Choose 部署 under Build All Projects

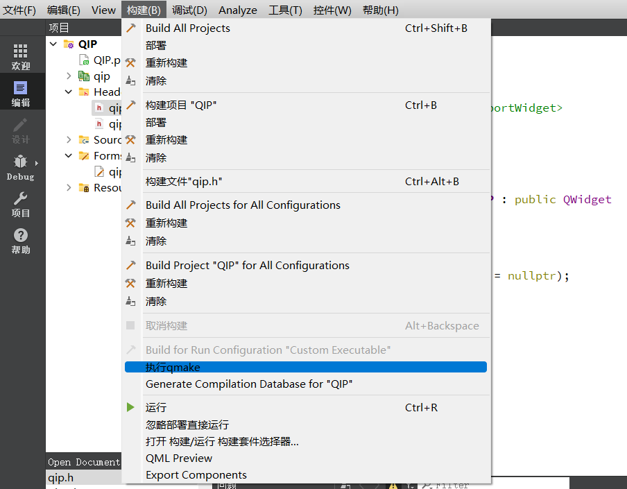(306, 46)
